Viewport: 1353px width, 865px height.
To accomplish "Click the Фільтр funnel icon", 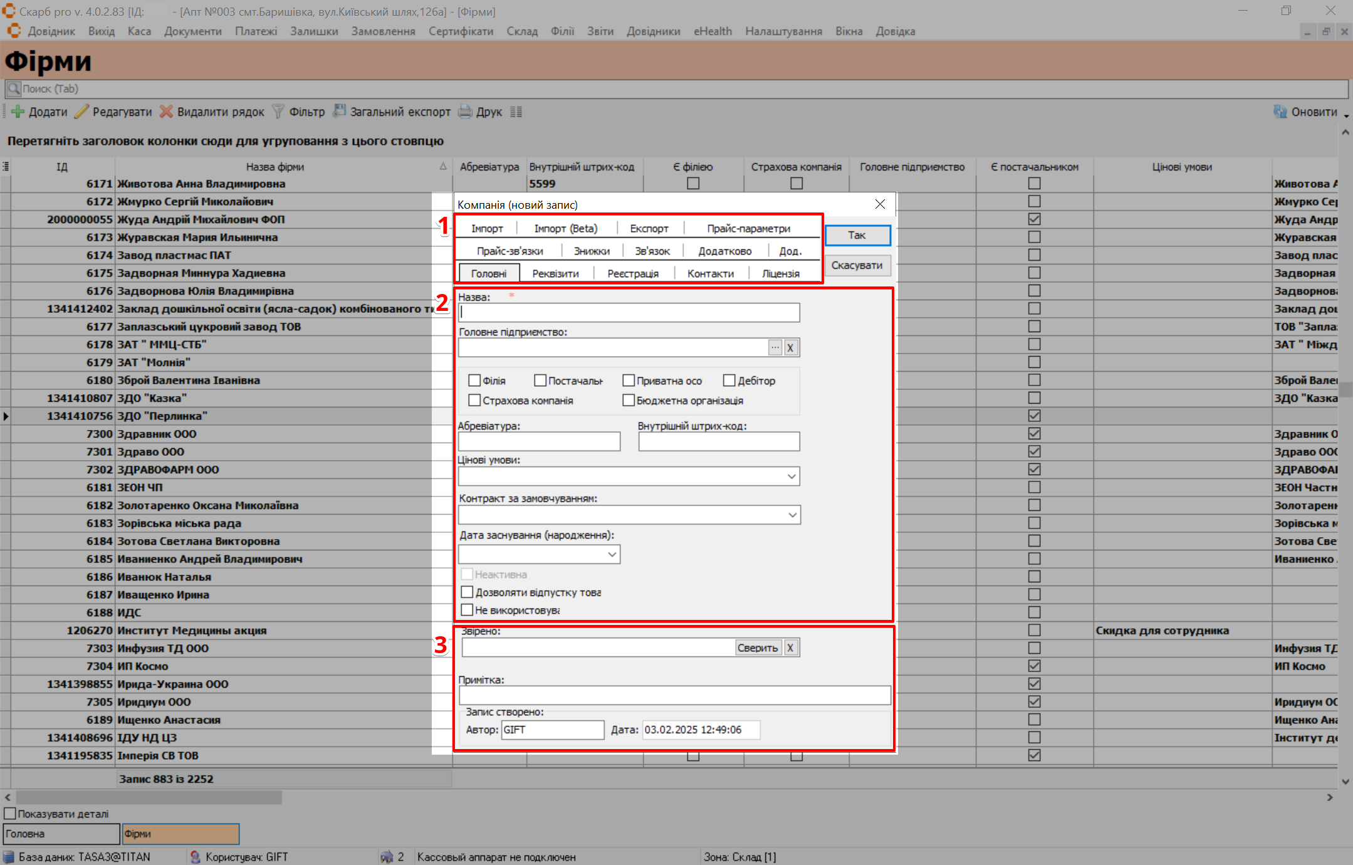I will tap(278, 112).
